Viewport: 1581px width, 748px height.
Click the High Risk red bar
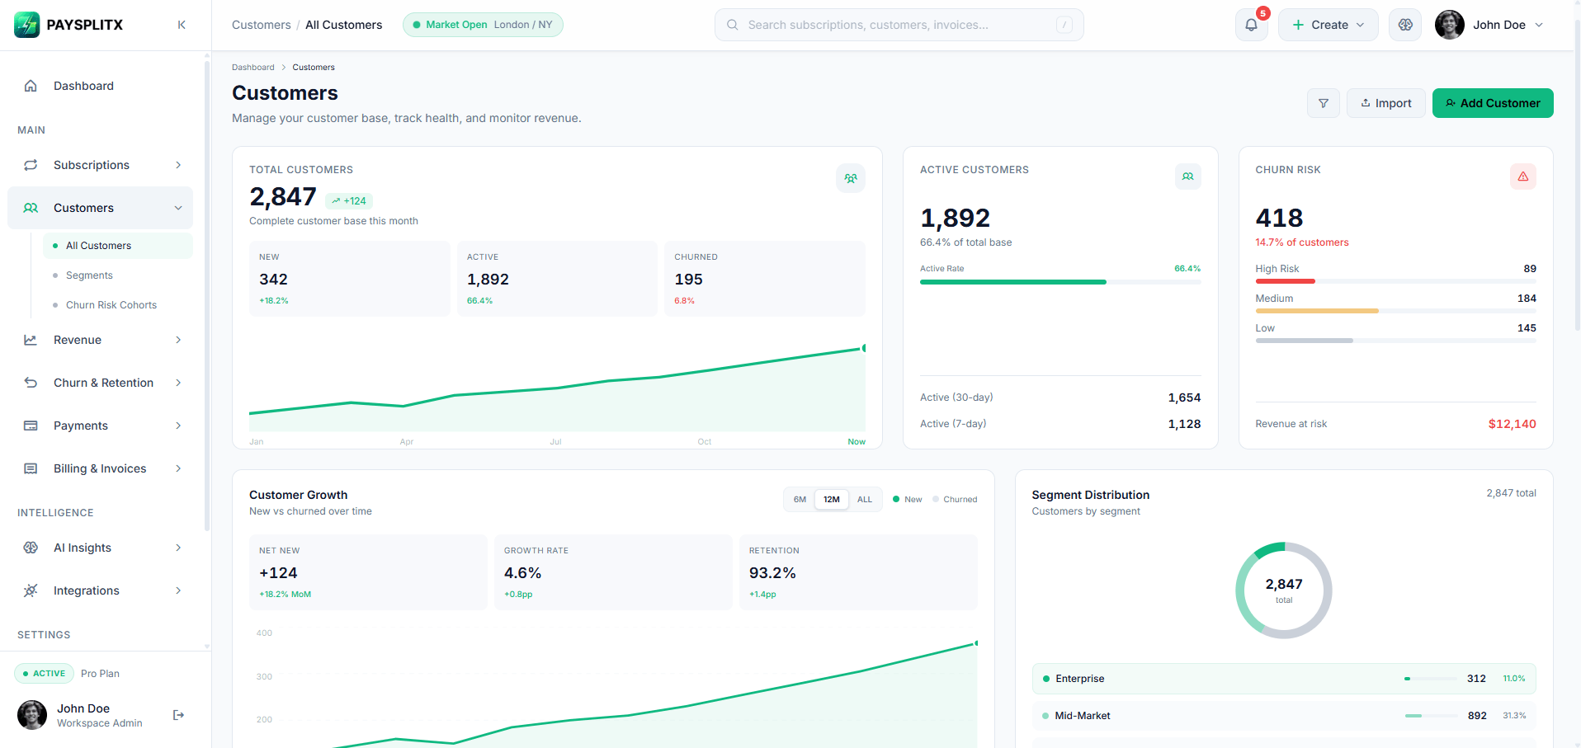[x=1285, y=281]
